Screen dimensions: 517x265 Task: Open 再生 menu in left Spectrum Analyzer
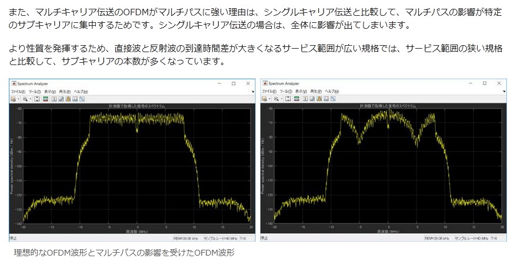(x=65, y=92)
